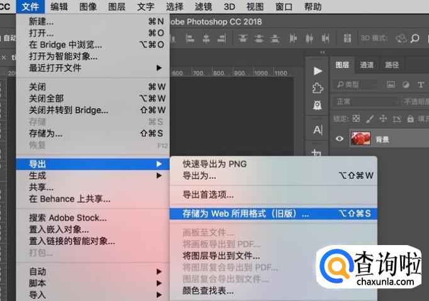Choose 颜色查找表...
429x301 pixels.
(274, 290)
